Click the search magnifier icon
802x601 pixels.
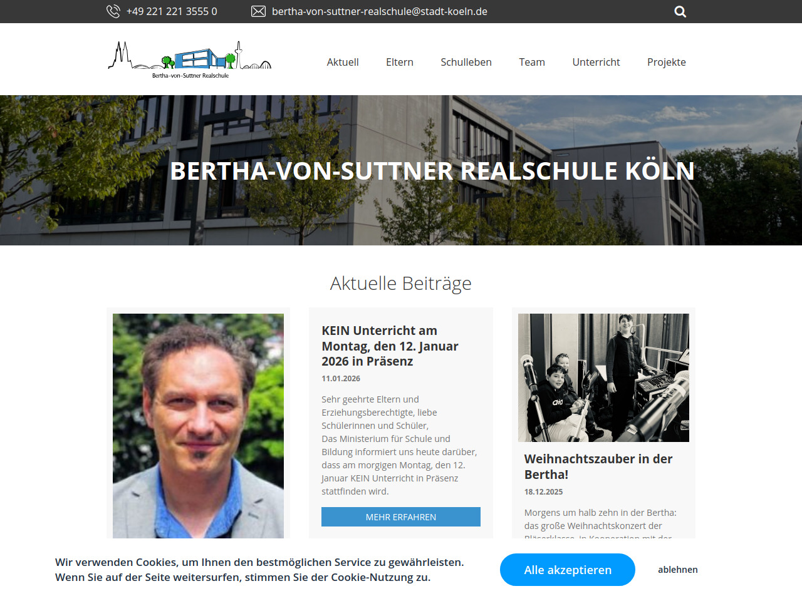680,11
